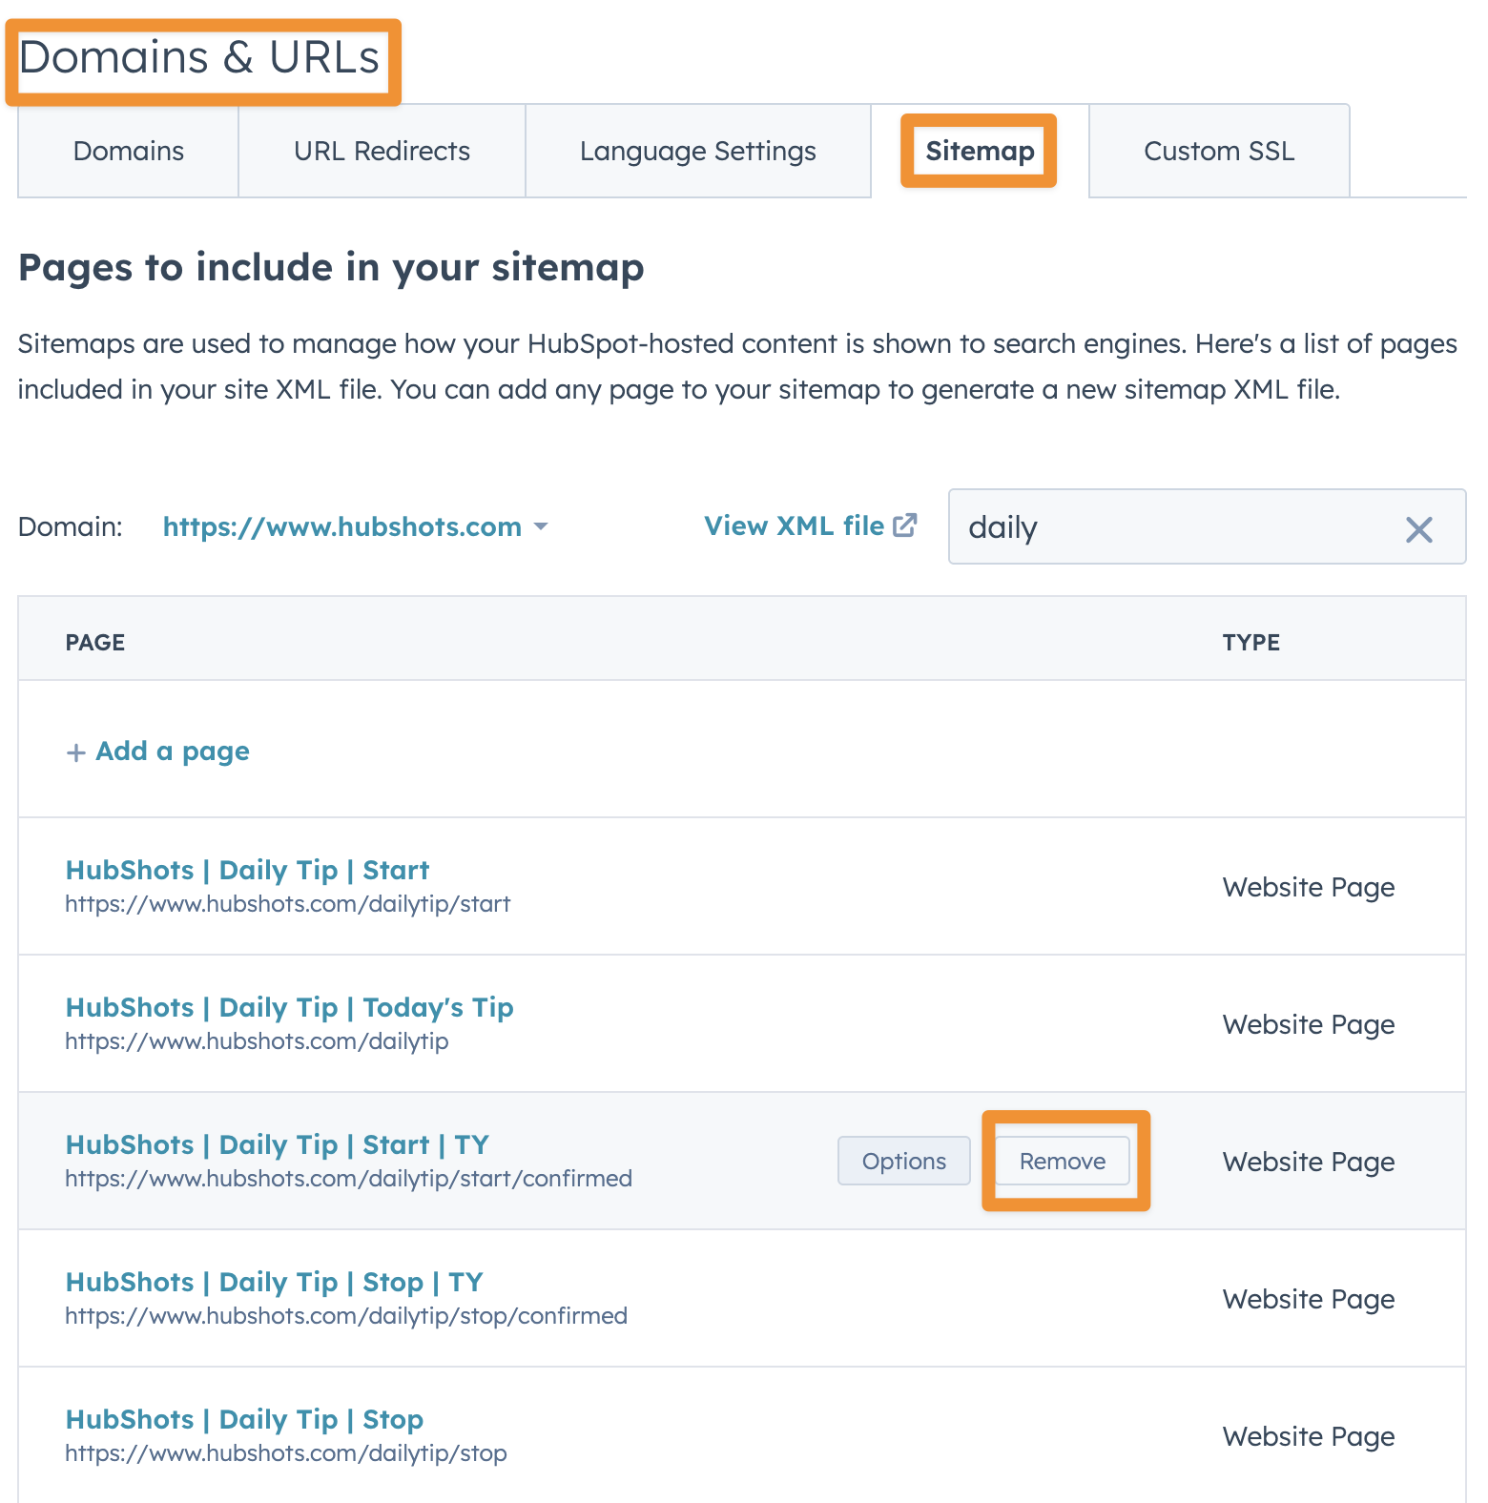Clear the sitemap search field
Image resolution: width=1488 pixels, height=1503 pixels.
click(1418, 529)
